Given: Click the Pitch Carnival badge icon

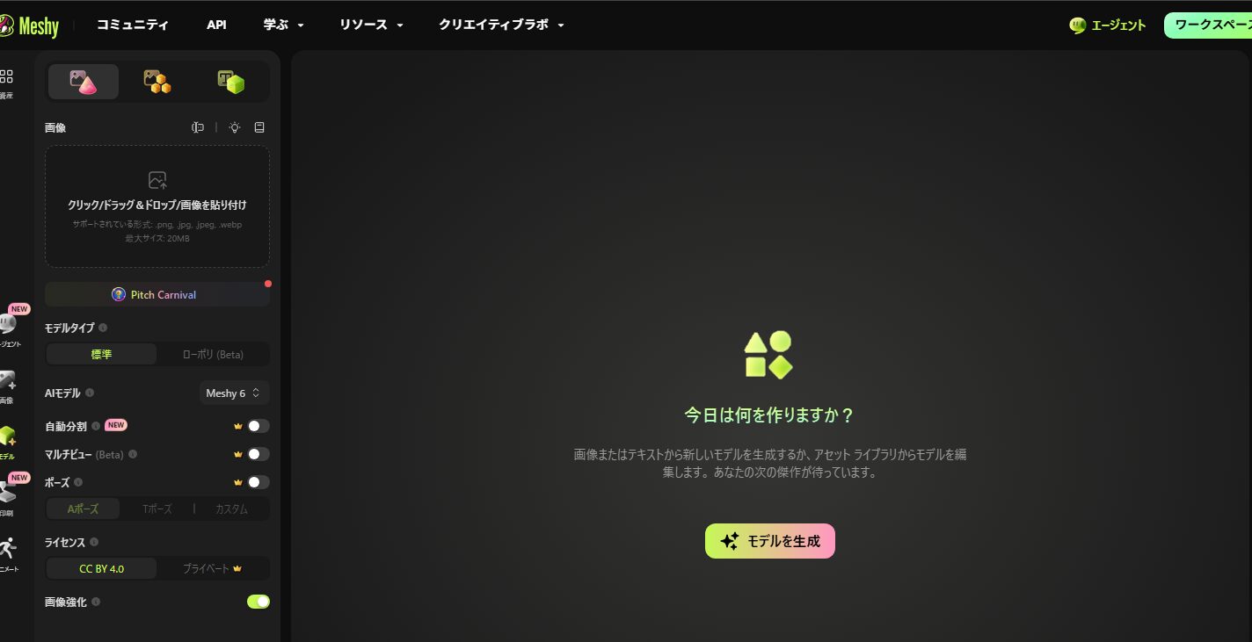Looking at the screenshot, I should pyautogui.click(x=119, y=294).
